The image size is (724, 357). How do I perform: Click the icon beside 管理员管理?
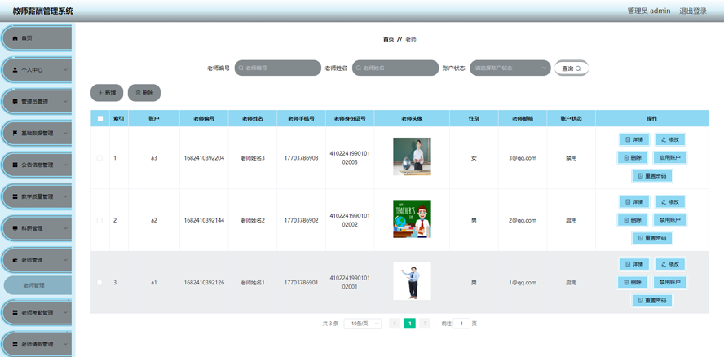coord(15,102)
